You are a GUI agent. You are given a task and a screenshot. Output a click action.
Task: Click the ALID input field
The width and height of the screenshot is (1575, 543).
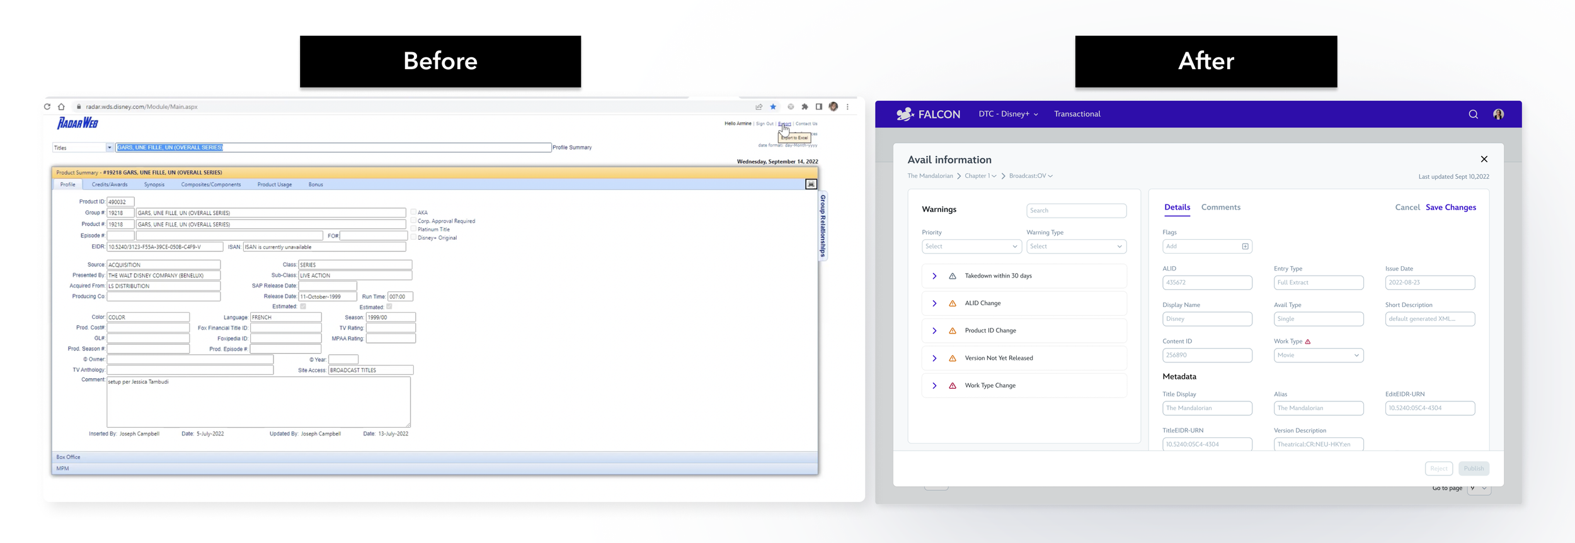click(x=1207, y=283)
